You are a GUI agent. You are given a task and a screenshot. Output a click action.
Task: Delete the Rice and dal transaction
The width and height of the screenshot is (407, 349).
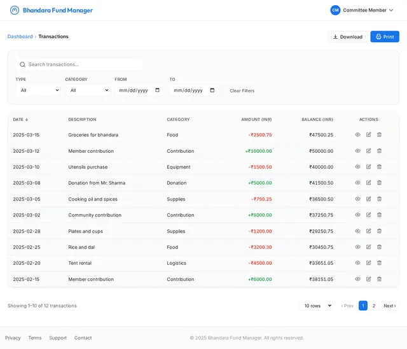pos(379,247)
